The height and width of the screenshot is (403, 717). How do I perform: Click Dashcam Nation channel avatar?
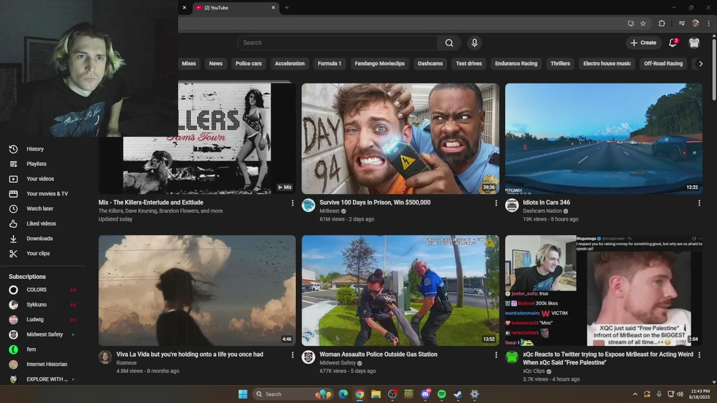point(512,205)
